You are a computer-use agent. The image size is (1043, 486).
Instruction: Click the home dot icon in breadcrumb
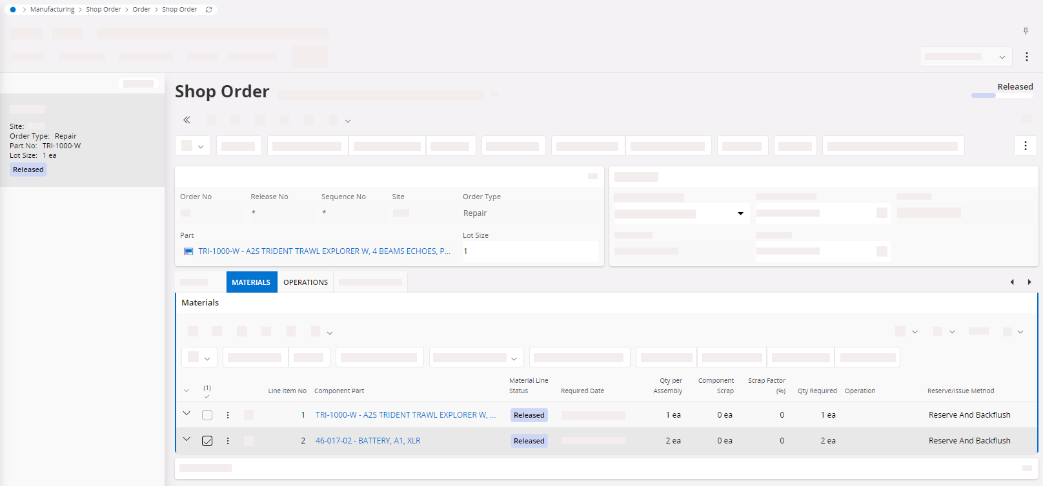pos(12,10)
